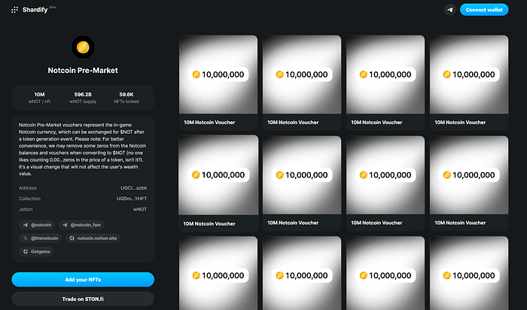Open the @notcoin_fam Telegram link
The image size is (527, 310).
click(81, 225)
